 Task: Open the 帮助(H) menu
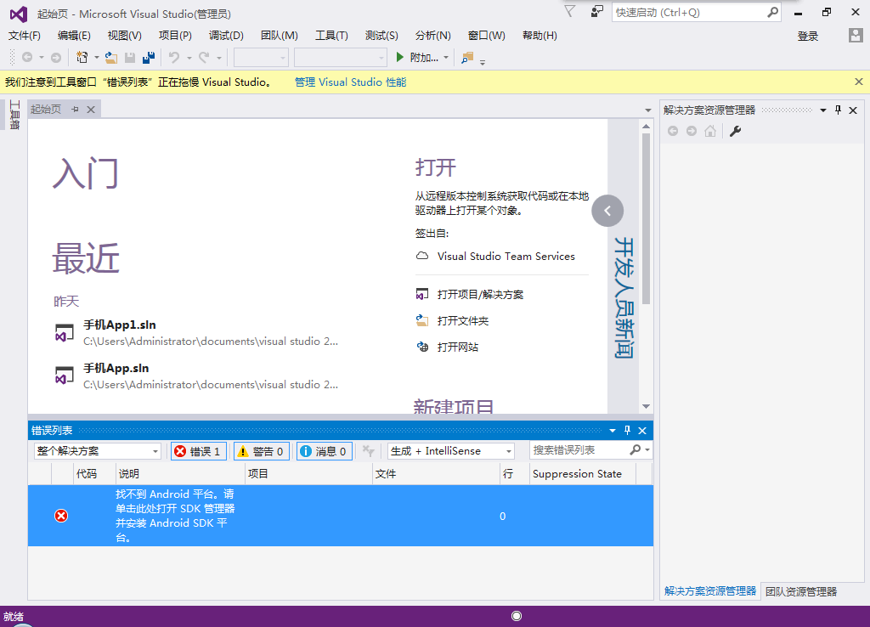(x=540, y=36)
